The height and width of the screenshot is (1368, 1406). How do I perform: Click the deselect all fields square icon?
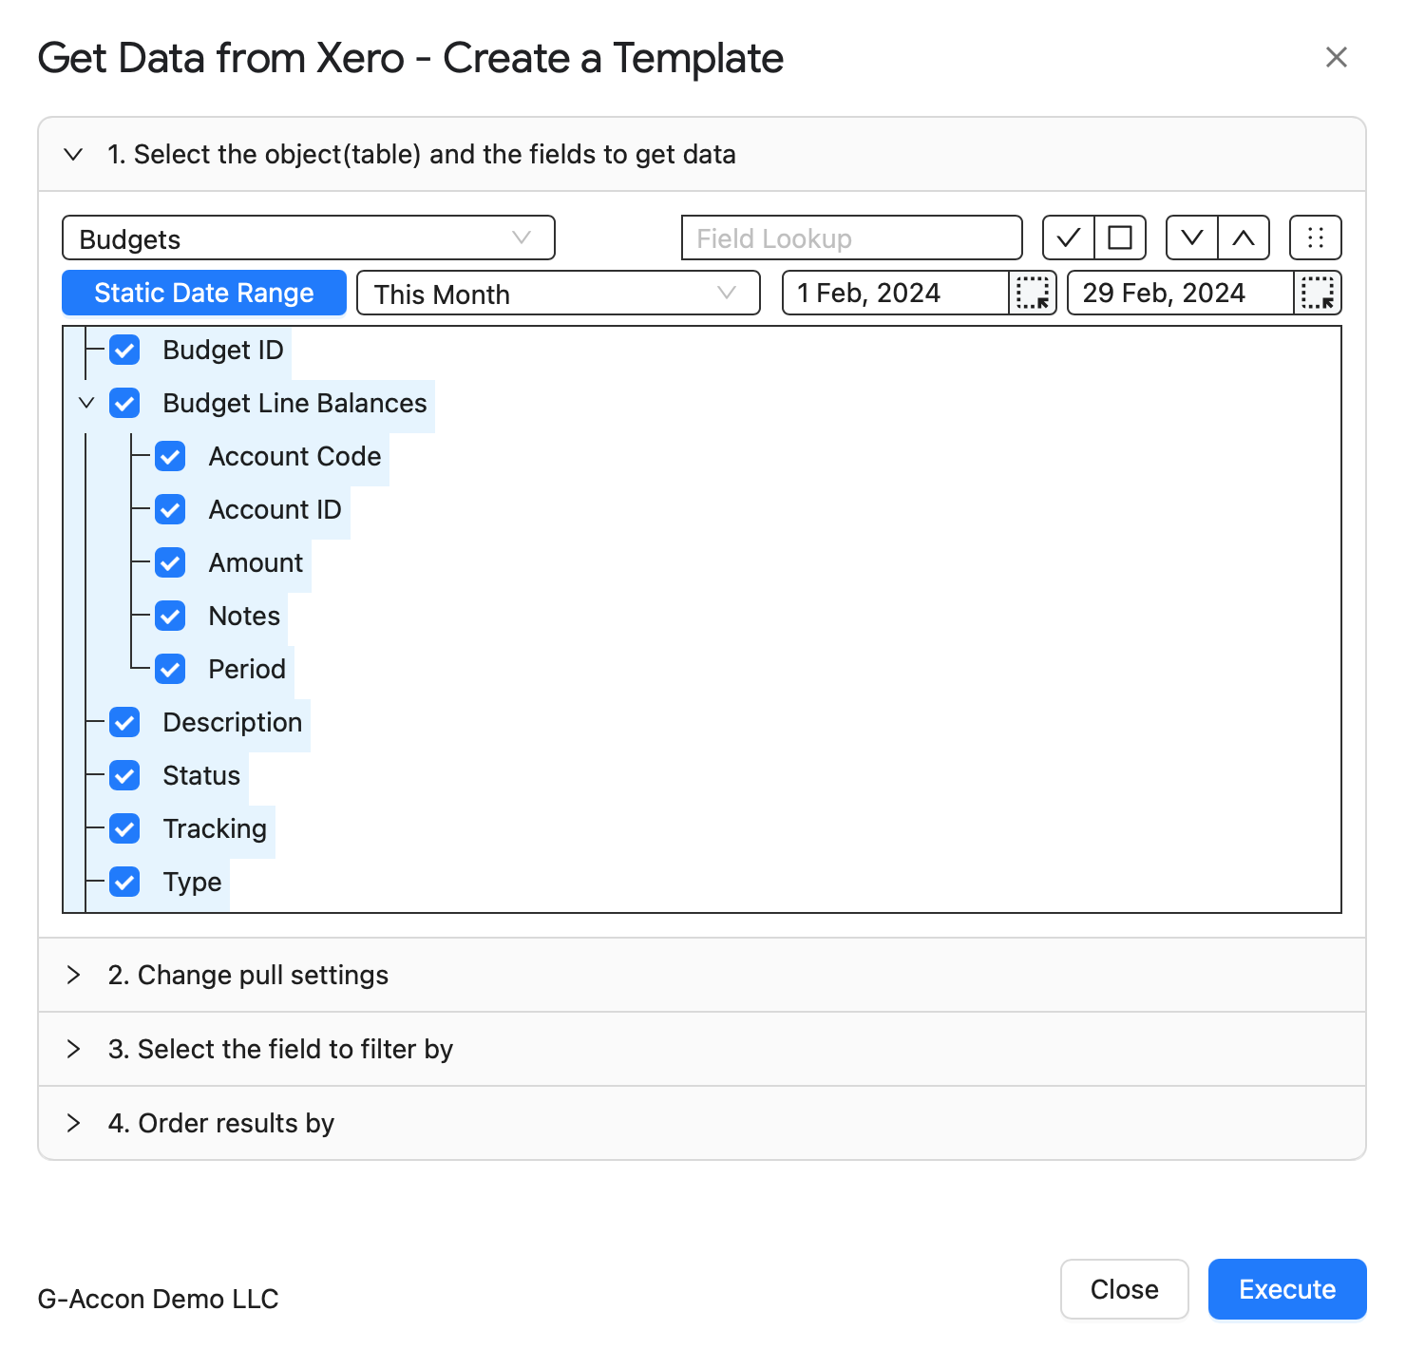pos(1120,237)
